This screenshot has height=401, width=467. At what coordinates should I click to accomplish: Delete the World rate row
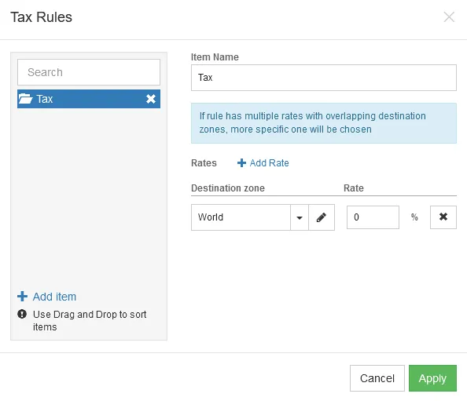point(443,217)
